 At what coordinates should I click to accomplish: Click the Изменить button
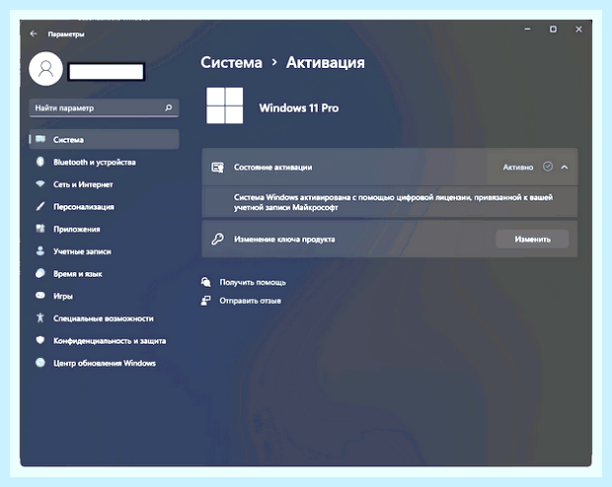point(532,239)
